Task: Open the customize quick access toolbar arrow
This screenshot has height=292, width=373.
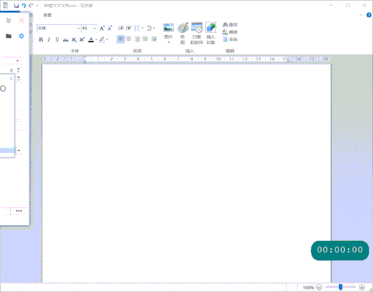Action: click(37, 5)
